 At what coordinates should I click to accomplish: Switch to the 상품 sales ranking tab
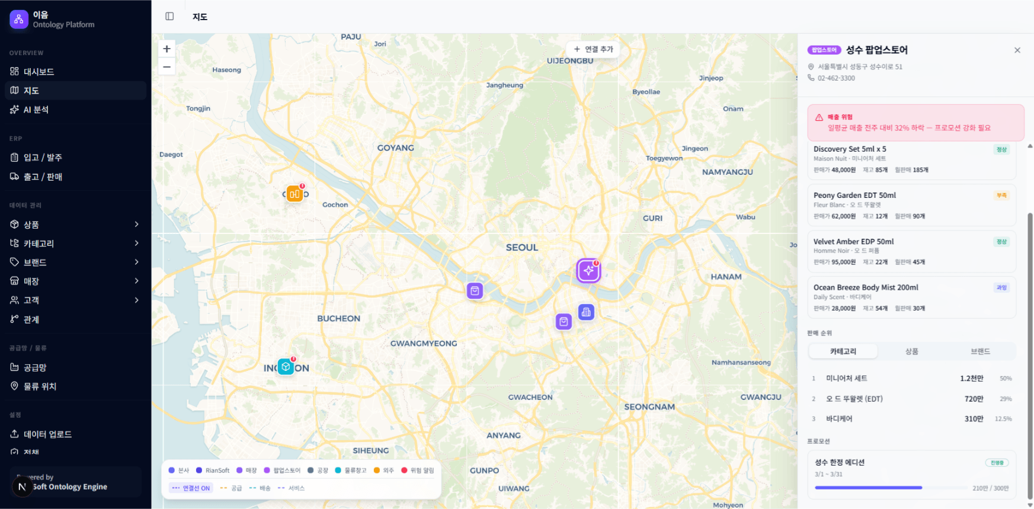coord(912,351)
